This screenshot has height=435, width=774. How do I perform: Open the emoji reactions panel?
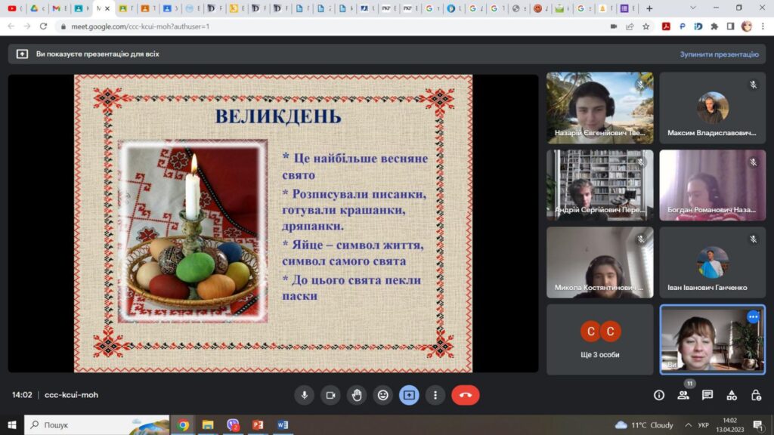[383, 395]
